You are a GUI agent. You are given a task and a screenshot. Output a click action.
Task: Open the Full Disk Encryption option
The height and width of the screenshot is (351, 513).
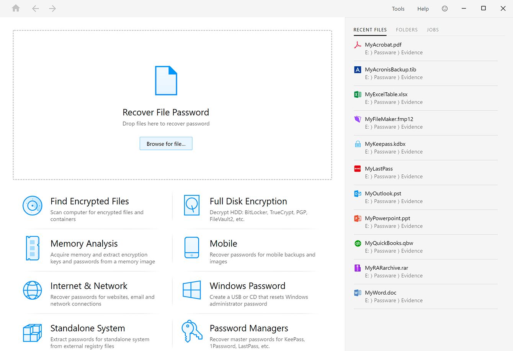pos(248,202)
